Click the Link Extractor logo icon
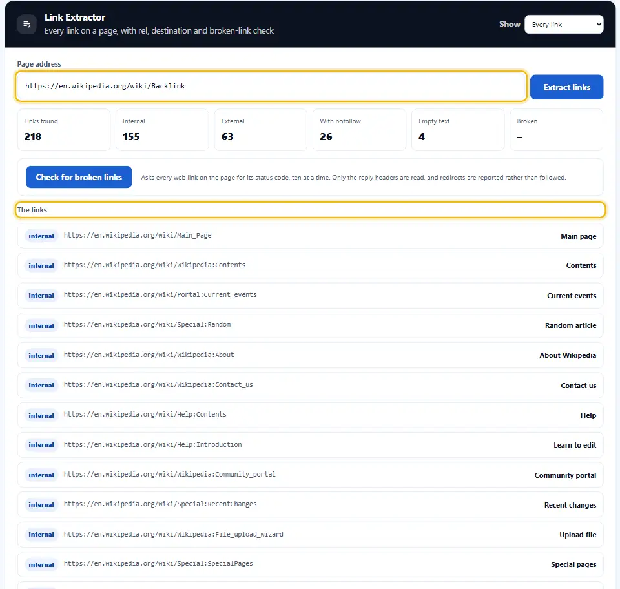 point(27,24)
